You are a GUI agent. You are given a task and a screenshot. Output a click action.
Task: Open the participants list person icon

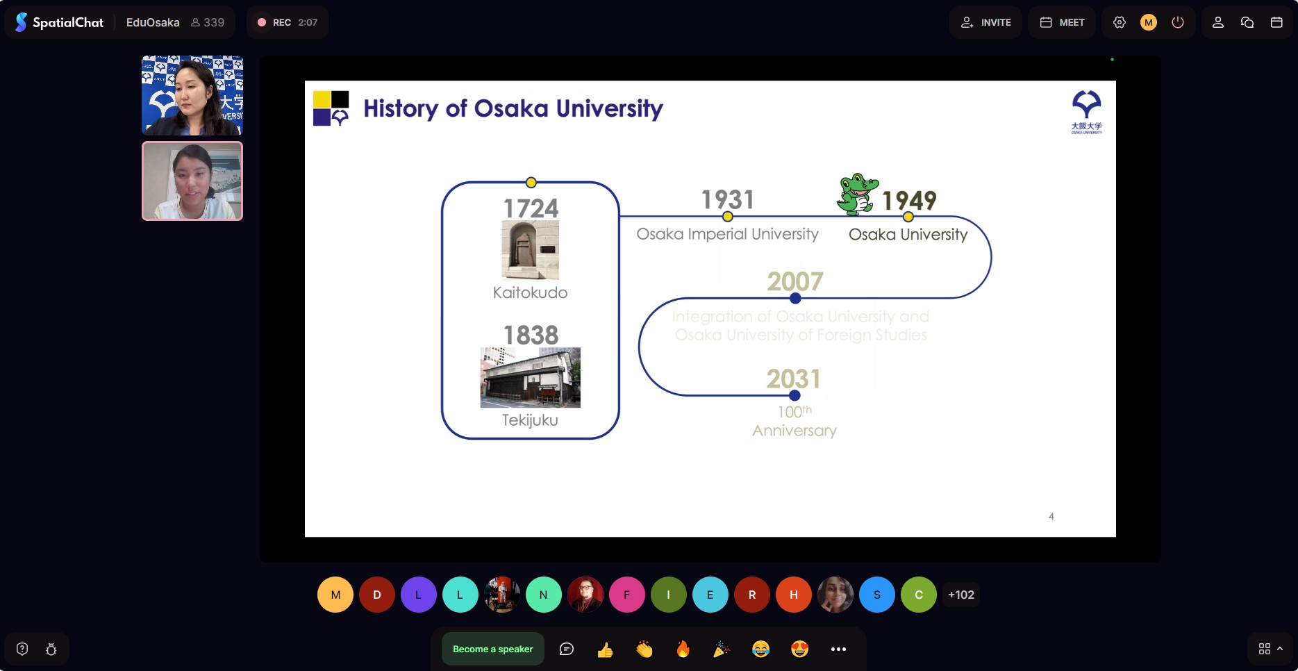tap(1217, 22)
